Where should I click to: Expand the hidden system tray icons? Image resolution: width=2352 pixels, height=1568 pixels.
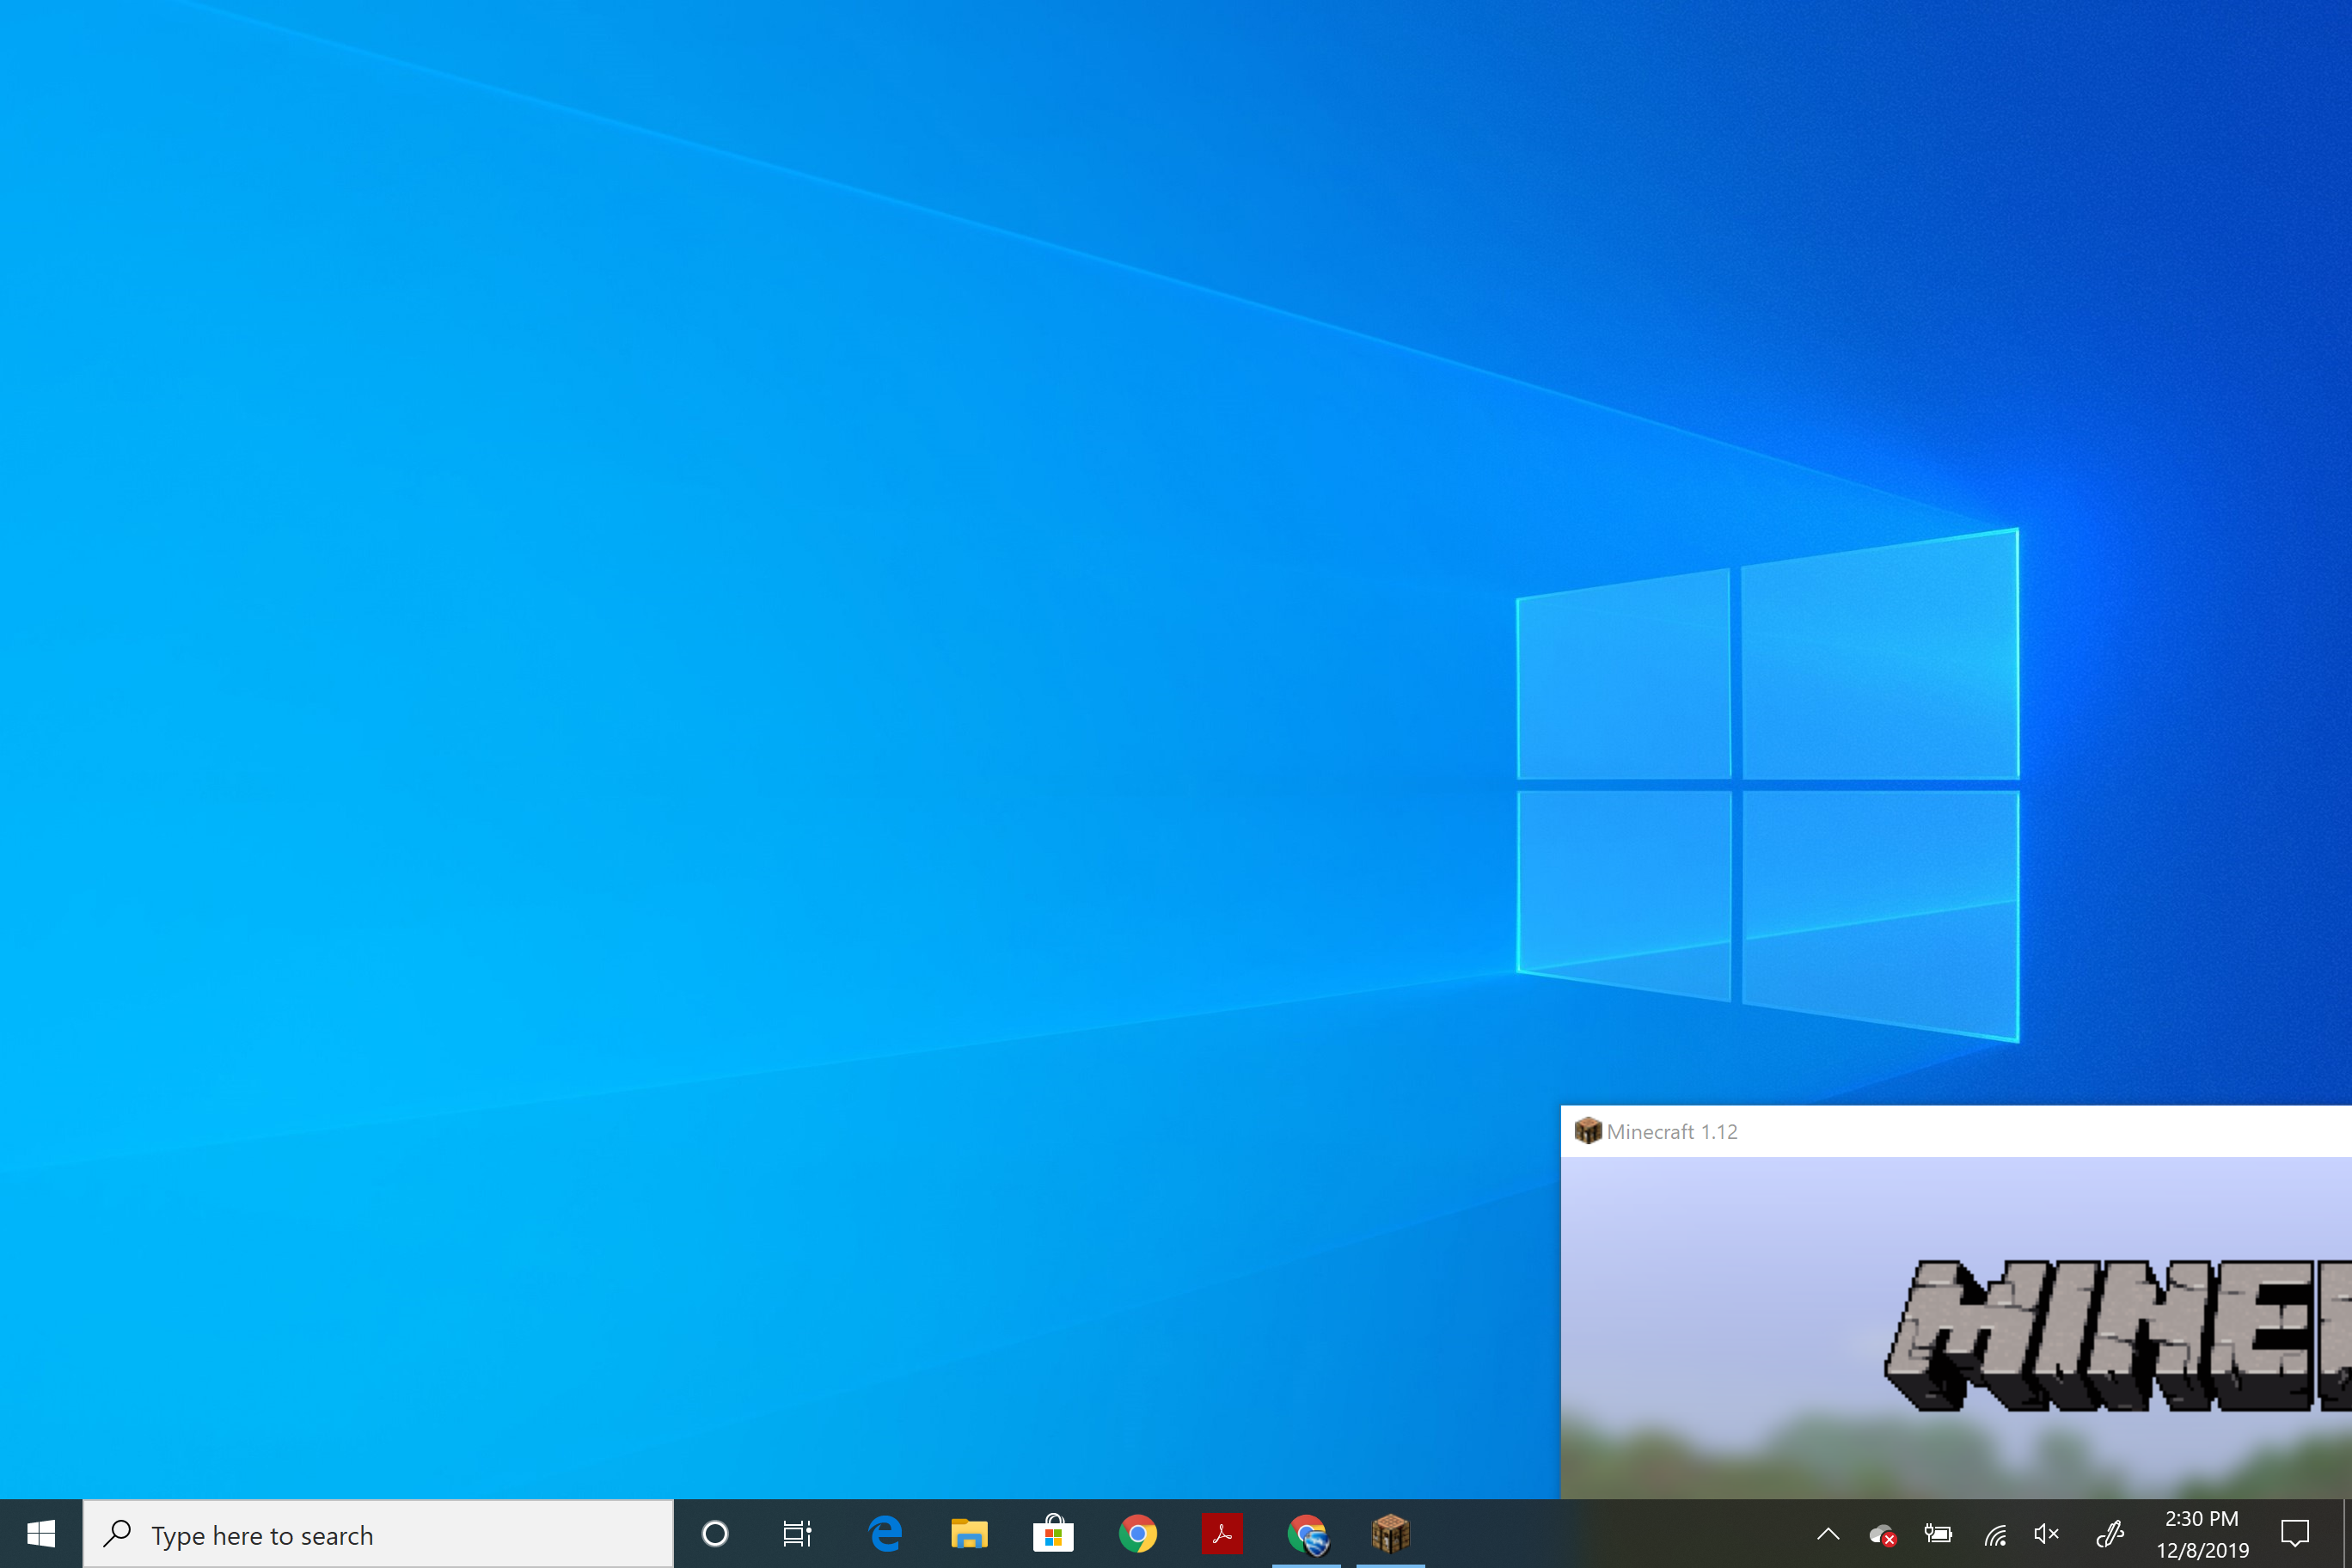tap(1828, 1533)
